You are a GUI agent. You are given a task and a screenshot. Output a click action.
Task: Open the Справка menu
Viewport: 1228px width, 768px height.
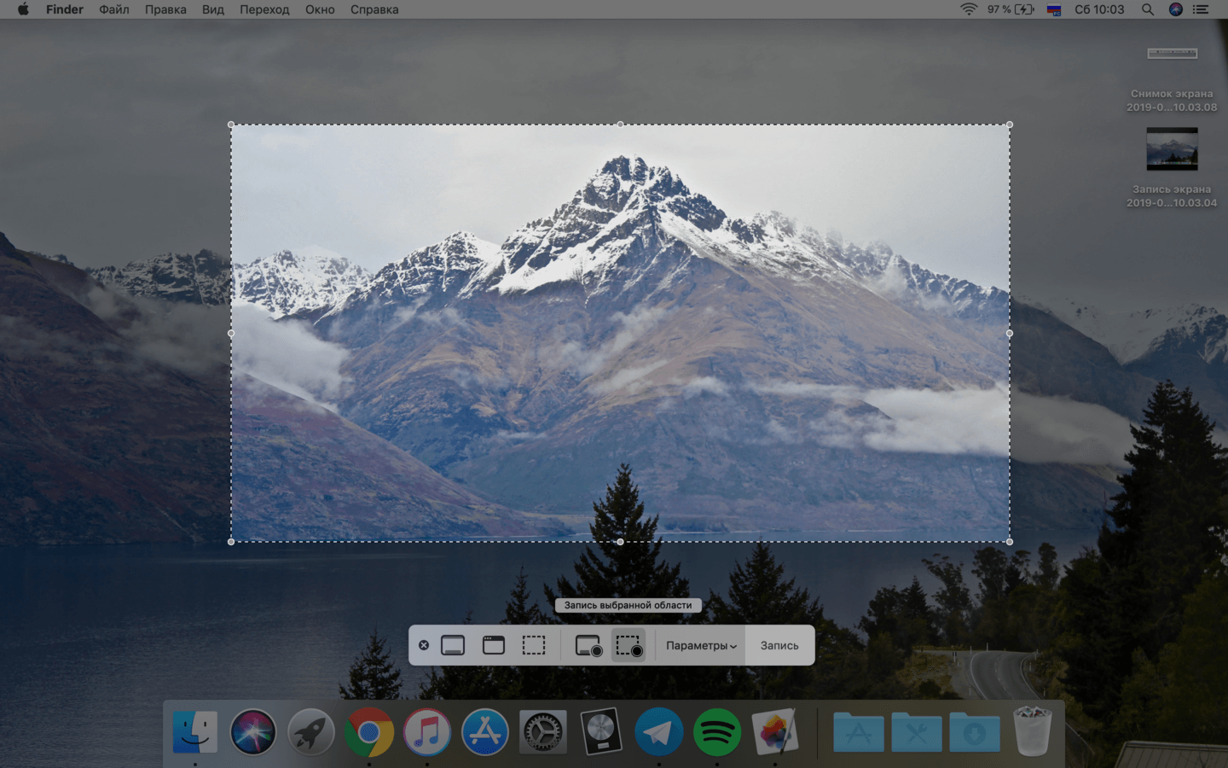pos(374,9)
